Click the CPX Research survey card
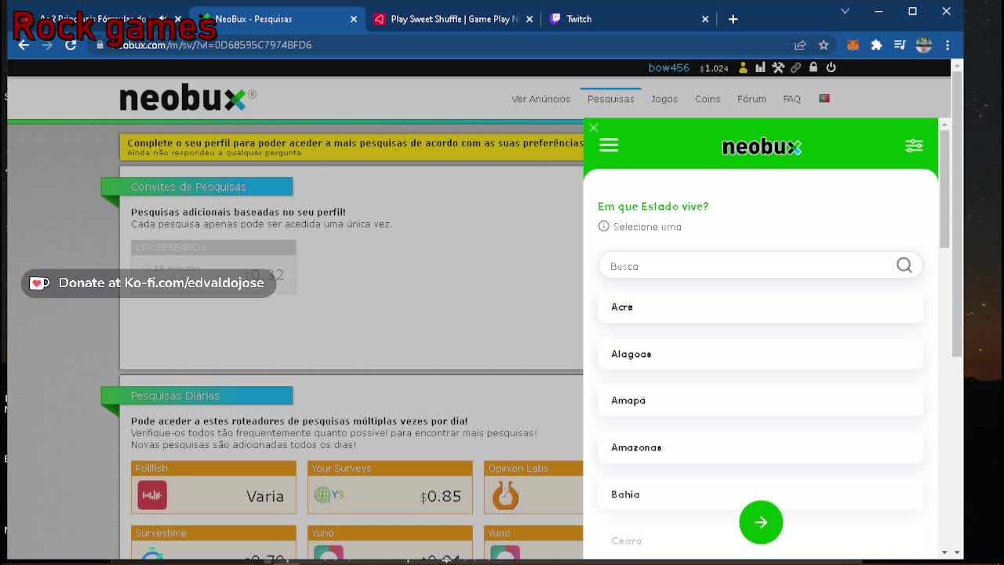The height and width of the screenshot is (565, 1004). click(x=213, y=267)
